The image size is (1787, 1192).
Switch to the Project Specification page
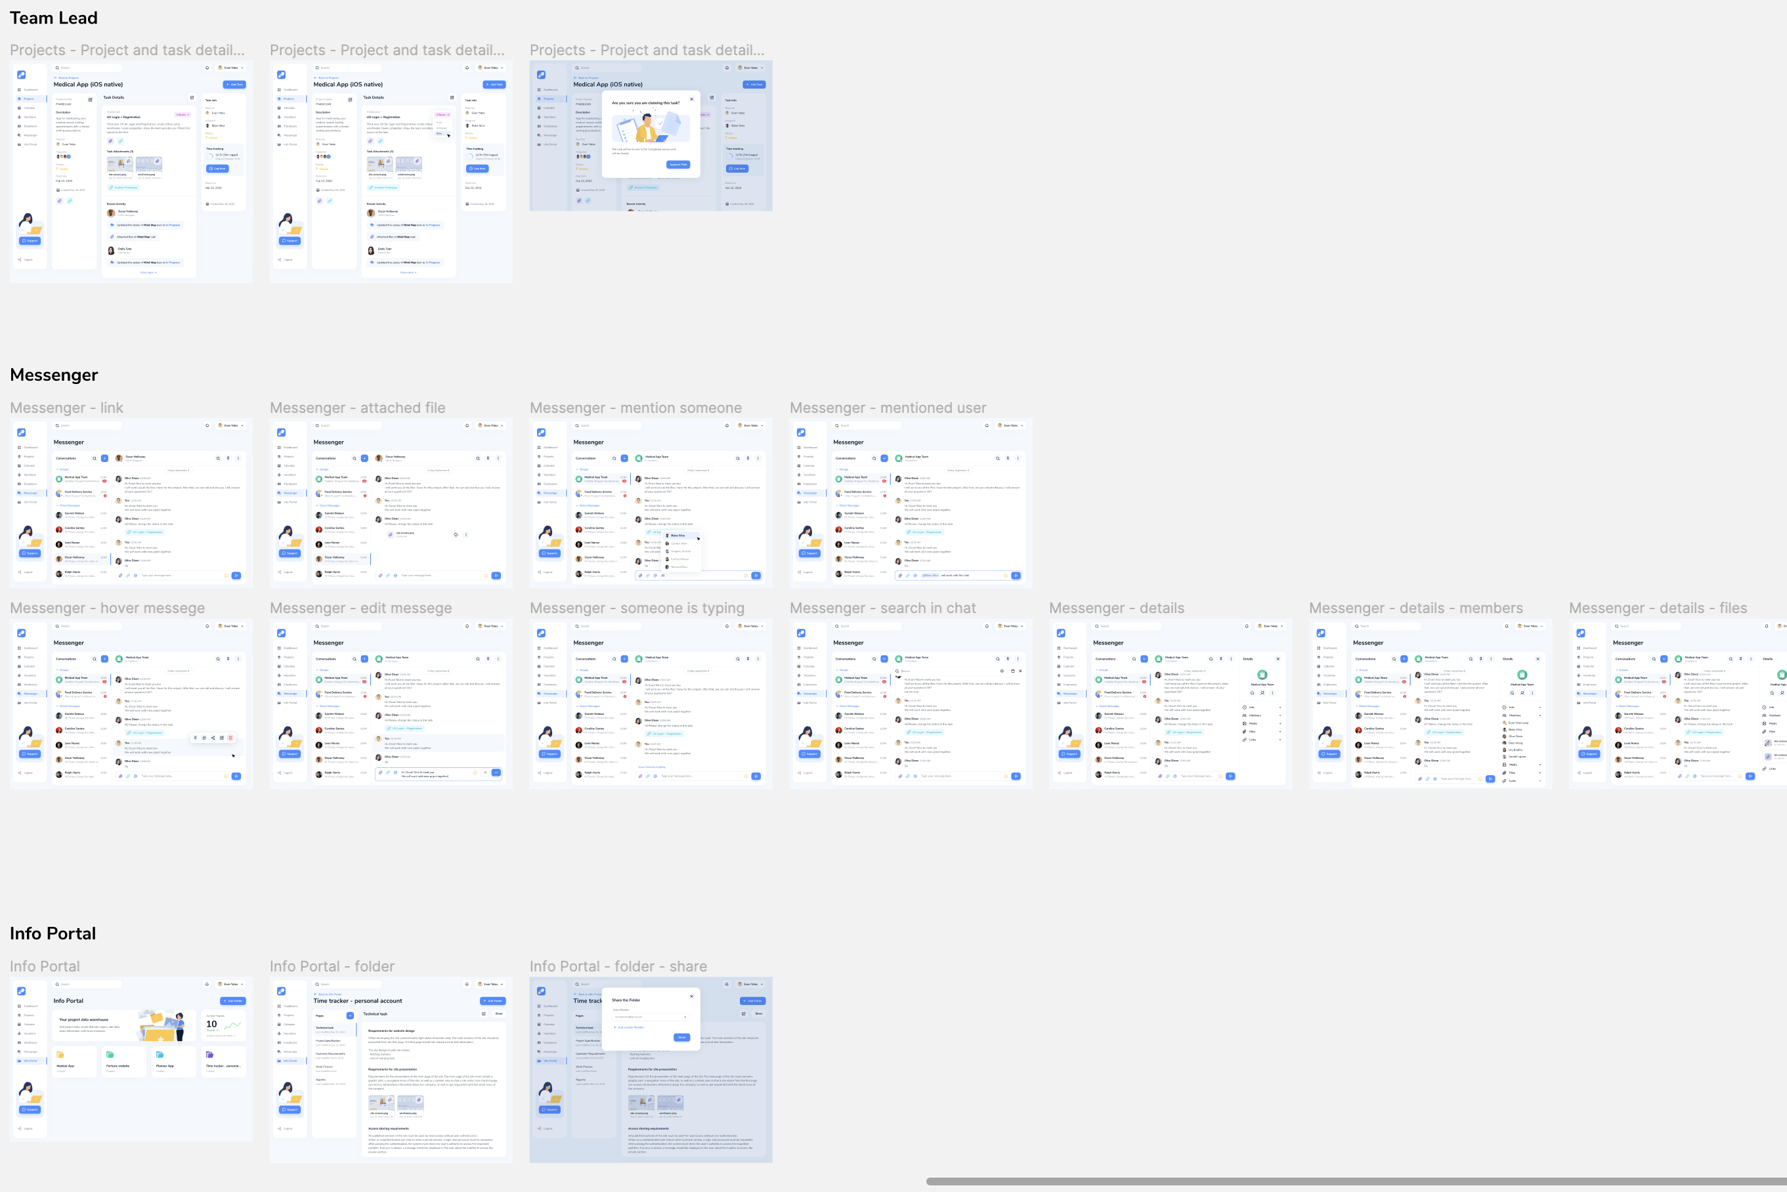click(328, 1043)
